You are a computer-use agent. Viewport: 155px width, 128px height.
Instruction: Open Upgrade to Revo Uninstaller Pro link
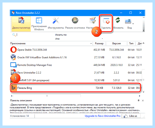102,116
